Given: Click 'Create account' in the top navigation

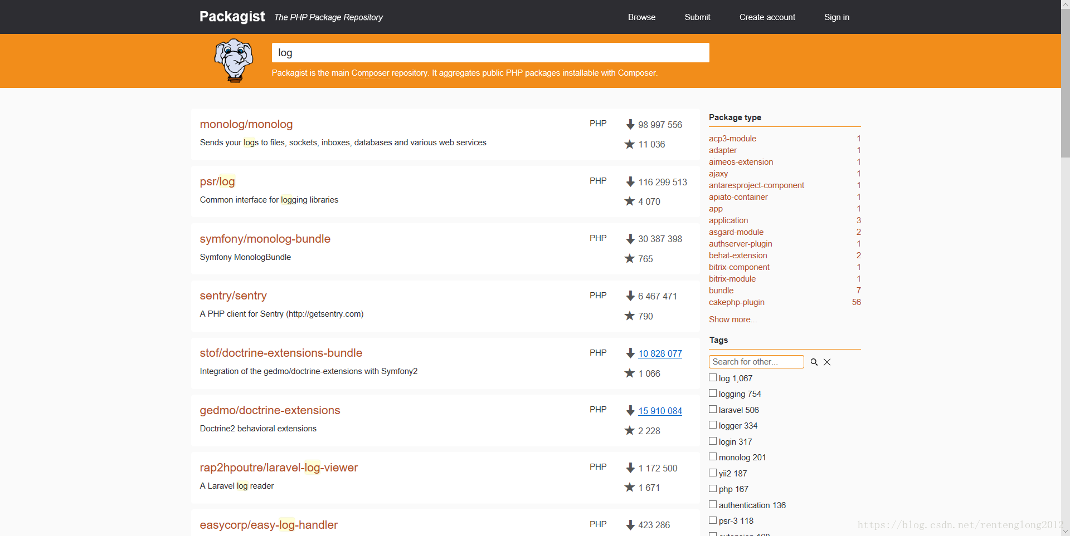Looking at the screenshot, I should (767, 17).
